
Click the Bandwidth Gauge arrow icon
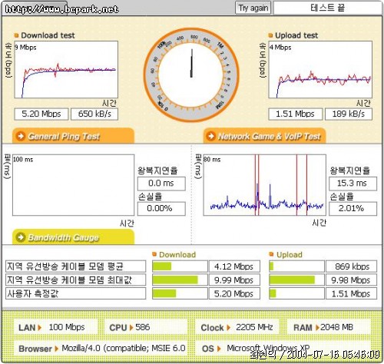(21, 237)
